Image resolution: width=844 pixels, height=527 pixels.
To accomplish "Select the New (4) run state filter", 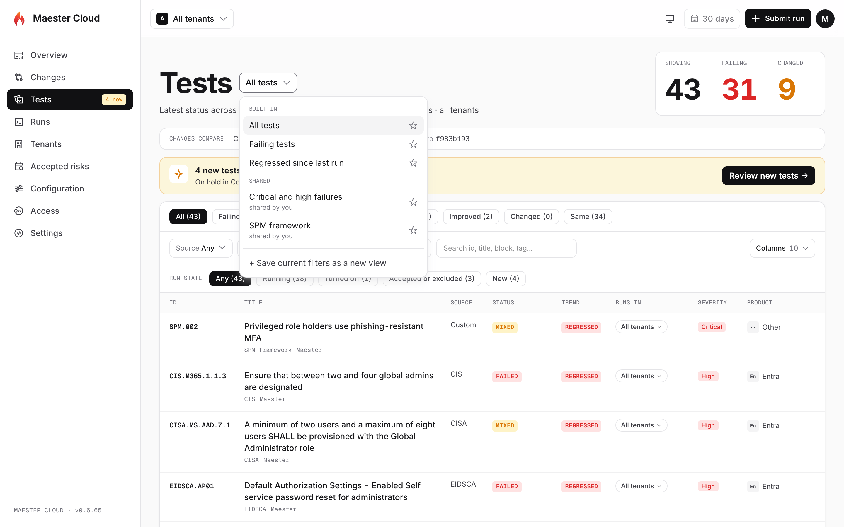I will click(x=505, y=278).
